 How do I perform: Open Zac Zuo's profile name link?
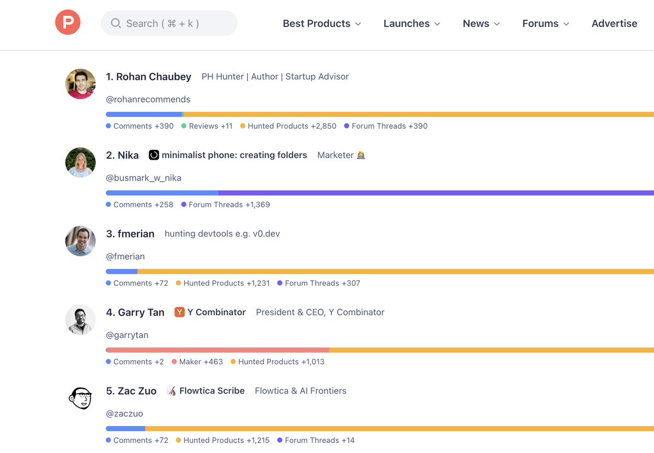(131, 391)
